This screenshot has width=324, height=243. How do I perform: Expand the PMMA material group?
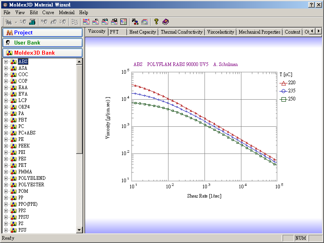[x=6, y=172]
